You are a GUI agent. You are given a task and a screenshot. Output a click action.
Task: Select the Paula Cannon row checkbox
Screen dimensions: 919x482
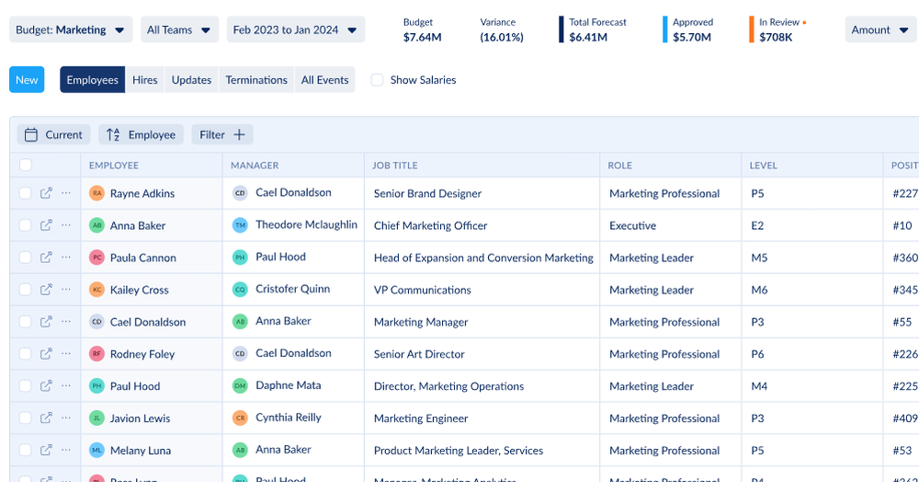click(x=25, y=258)
